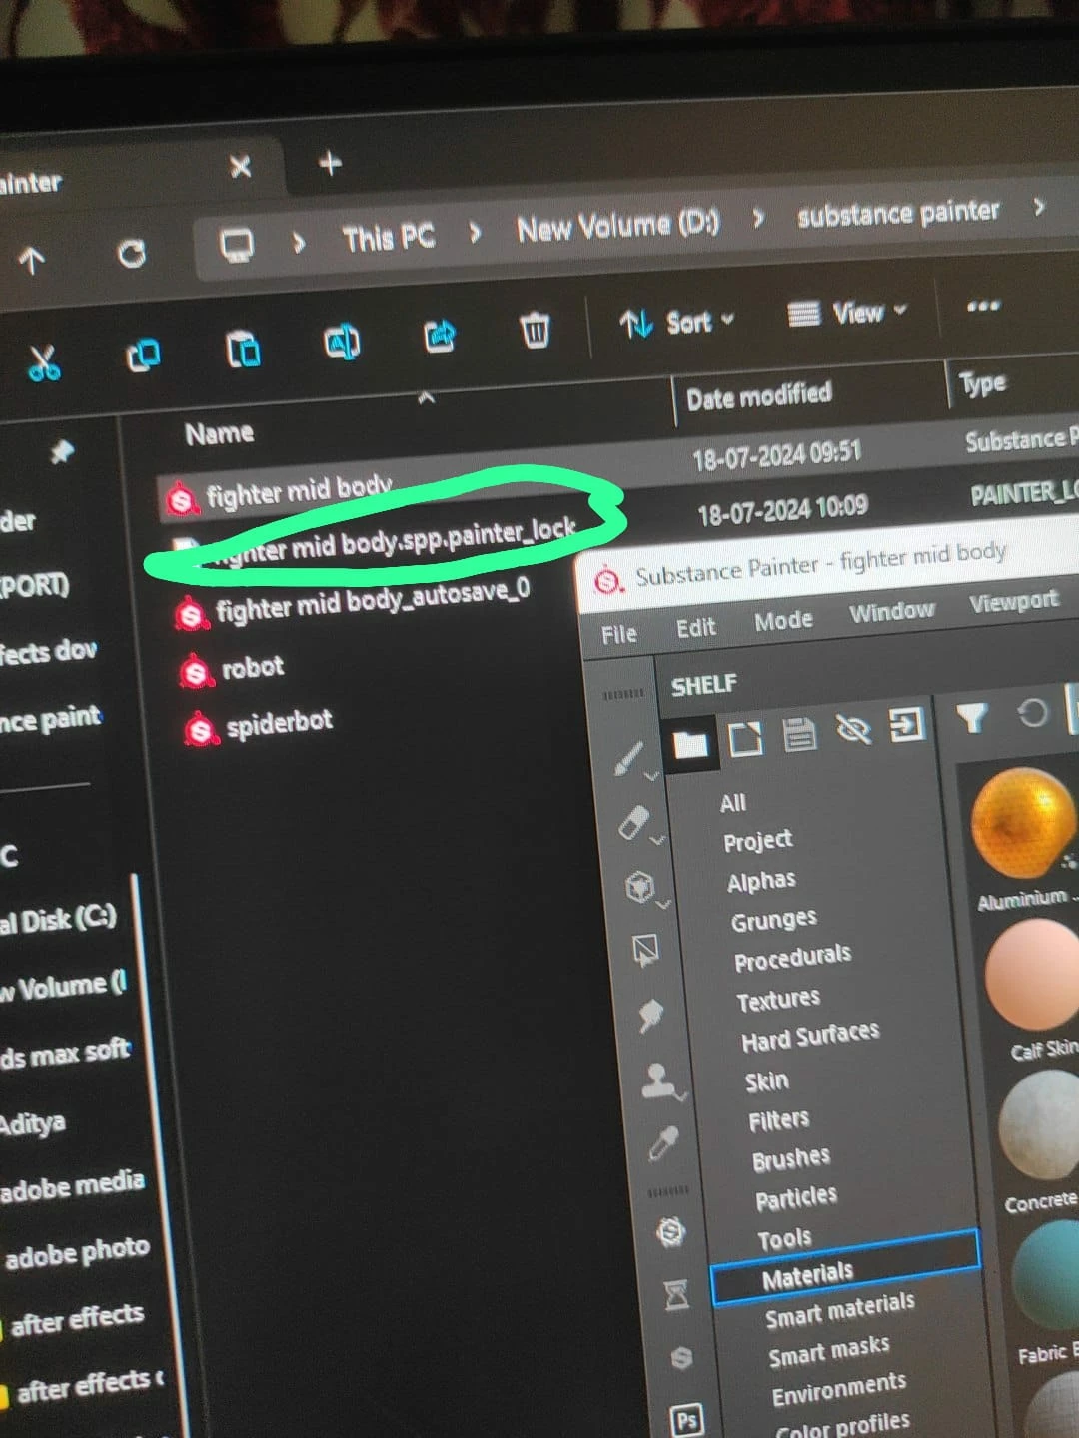1079x1438 pixels.
Task: Click the hourglass icon in left toolbar
Action: 676,1295
